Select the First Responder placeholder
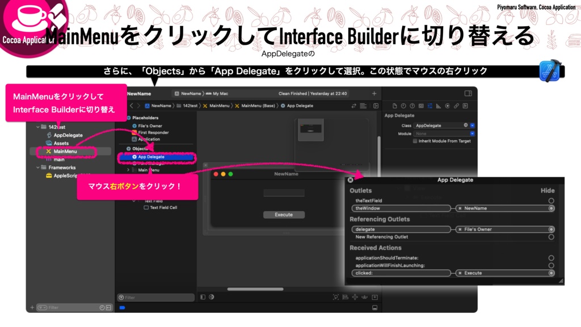Viewport: 581px width, 327px height. point(154,133)
